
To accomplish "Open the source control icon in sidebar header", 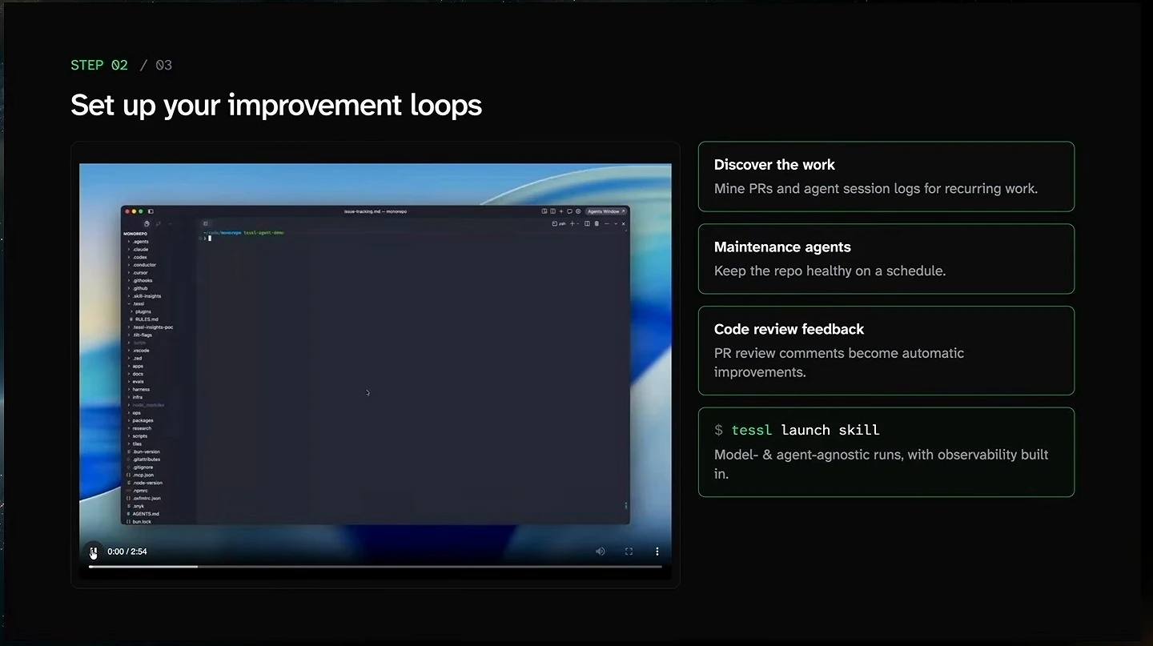I will (158, 224).
